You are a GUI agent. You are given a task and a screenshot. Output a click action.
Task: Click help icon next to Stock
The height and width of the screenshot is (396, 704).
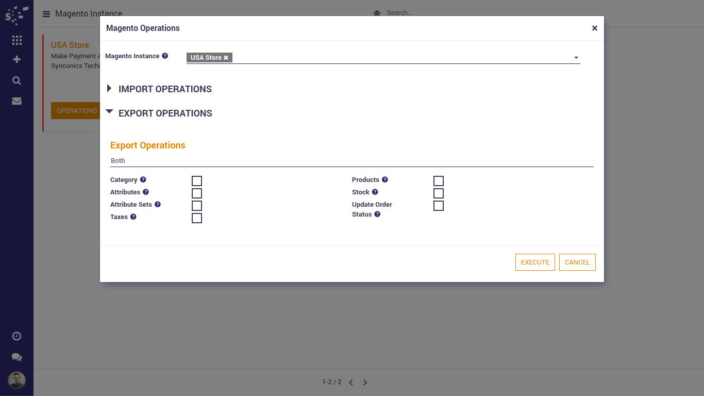[x=375, y=192]
